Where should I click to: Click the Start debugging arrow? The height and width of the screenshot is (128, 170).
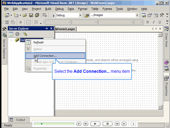54,16
